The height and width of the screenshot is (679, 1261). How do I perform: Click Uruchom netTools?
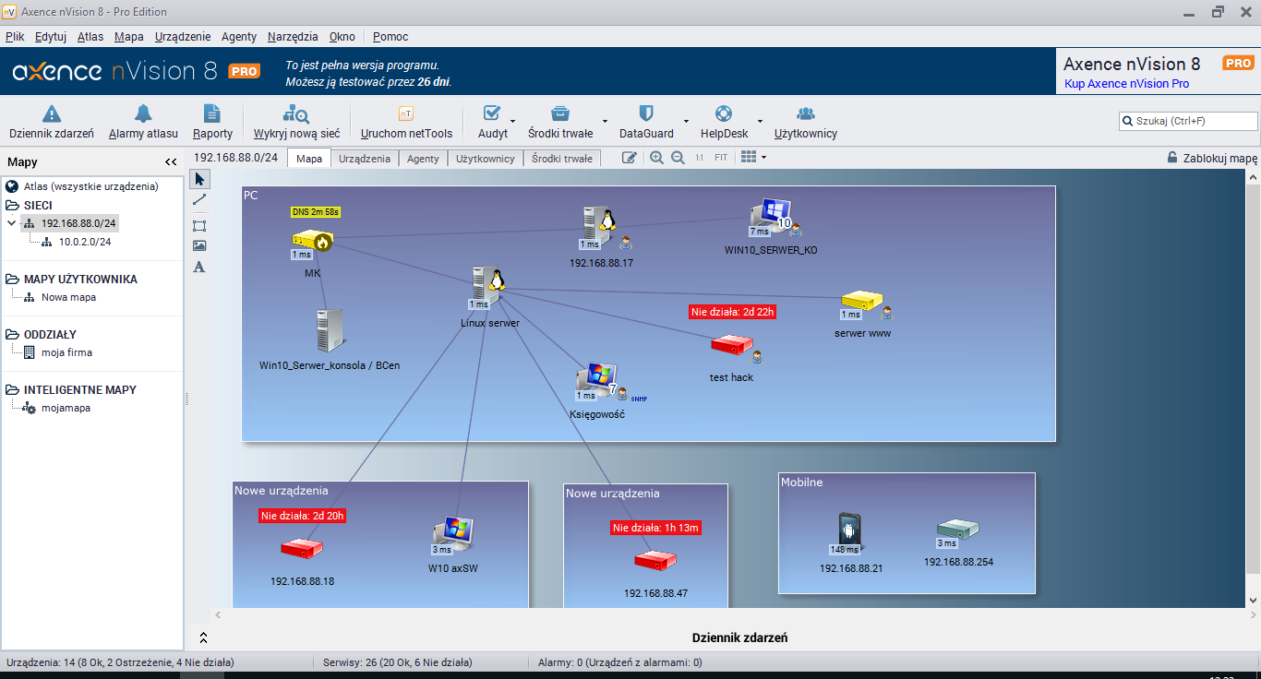pyautogui.click(x=406, y=122)
